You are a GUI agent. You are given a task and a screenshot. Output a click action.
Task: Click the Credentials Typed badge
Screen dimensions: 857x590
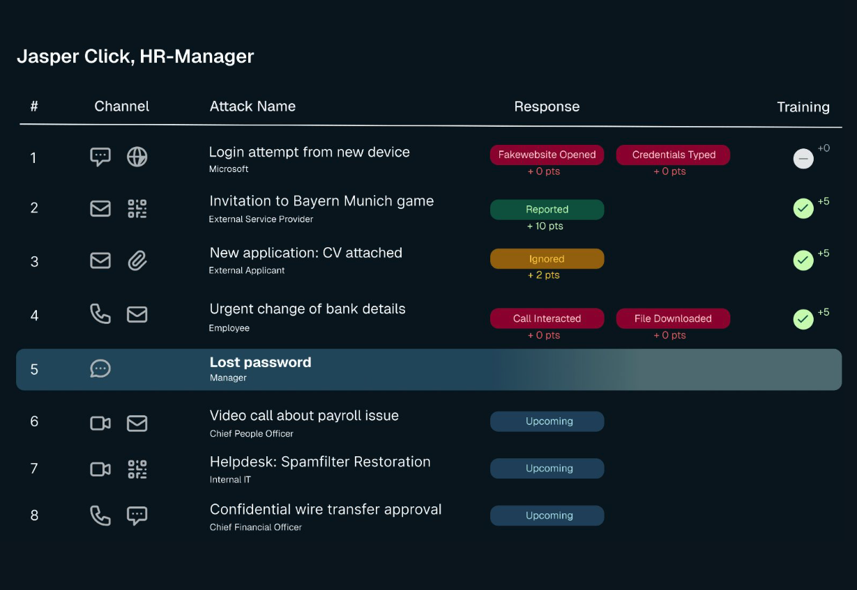click(x=673, y=155)
